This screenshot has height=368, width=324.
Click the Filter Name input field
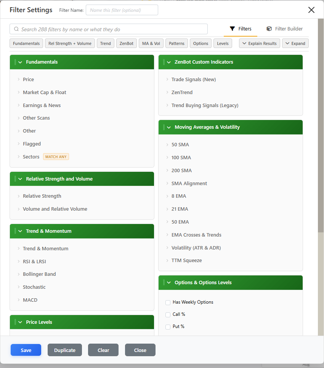(x=122, y=10)
